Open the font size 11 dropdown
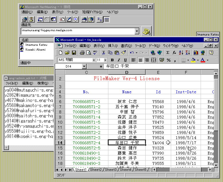The height and width of the screenshot is (182, 223). tap(105, 60)
